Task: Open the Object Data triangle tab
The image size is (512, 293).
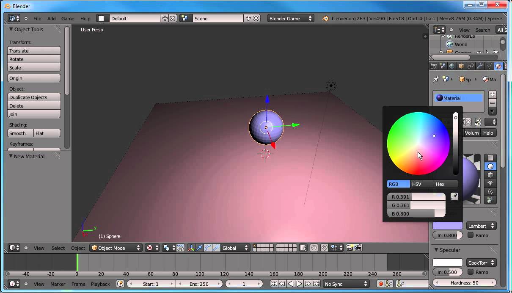Action: coord(489,66)
